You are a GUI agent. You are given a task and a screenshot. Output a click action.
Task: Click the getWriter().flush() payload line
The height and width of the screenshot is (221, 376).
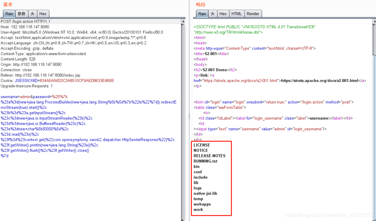coord(45,150)
